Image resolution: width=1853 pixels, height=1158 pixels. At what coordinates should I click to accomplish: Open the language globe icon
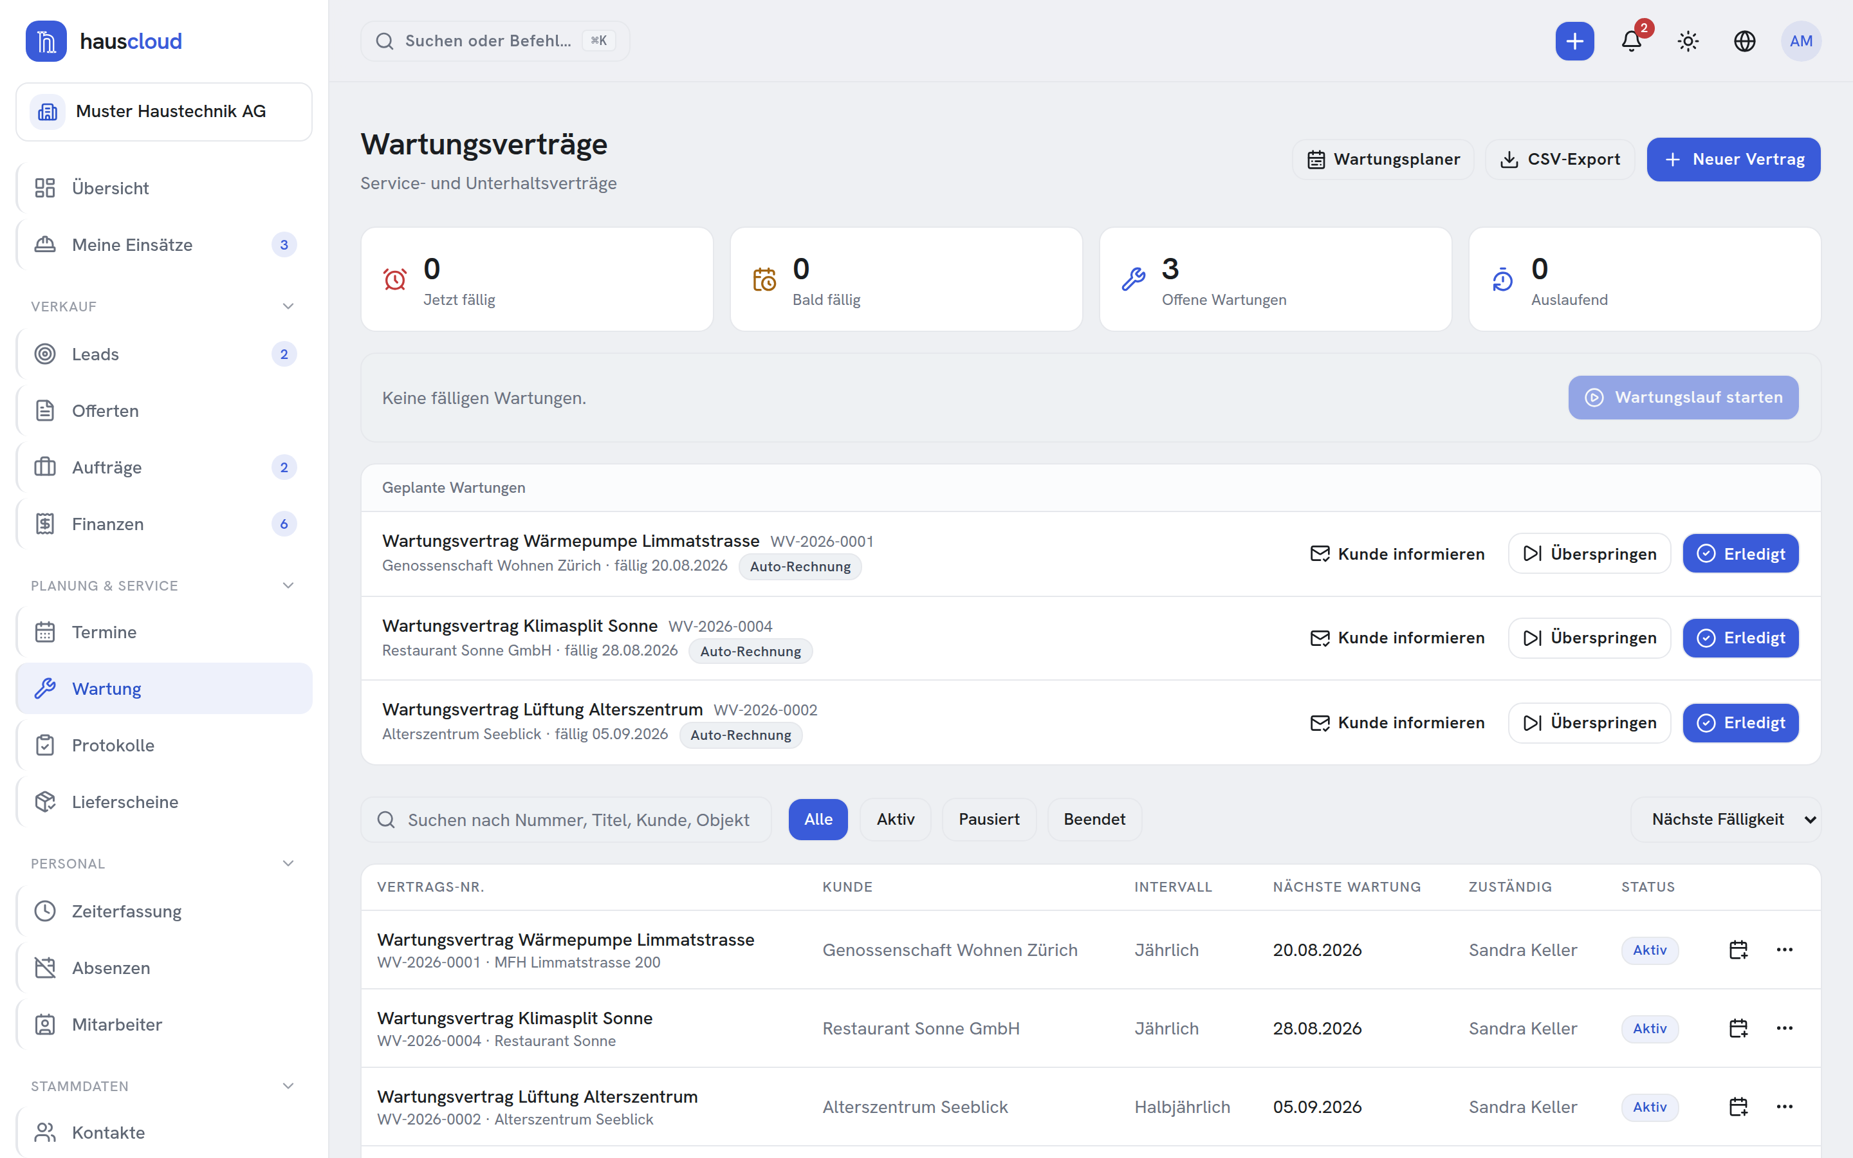(x=1744, y=41)
